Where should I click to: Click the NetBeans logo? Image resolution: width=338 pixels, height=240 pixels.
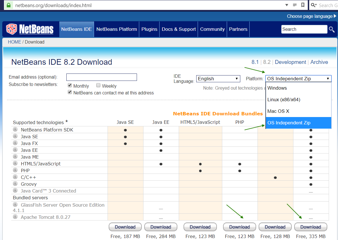pos(30,29)
